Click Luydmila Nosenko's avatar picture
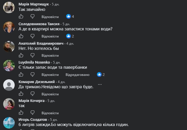This screenshot has width=187, height=130. pyautogui.click(x=9, y=66)
